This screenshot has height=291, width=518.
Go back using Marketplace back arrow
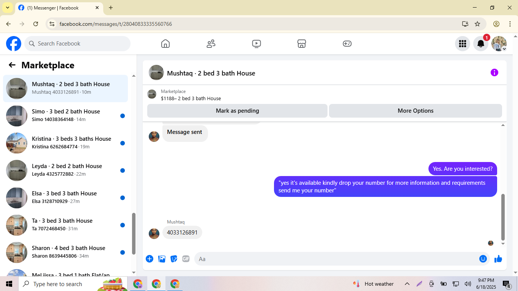(x=12, y=65)
